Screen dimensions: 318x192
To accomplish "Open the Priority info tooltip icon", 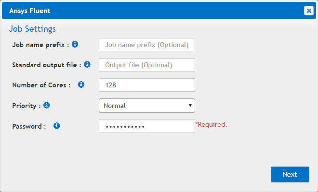I will (47, 105).
